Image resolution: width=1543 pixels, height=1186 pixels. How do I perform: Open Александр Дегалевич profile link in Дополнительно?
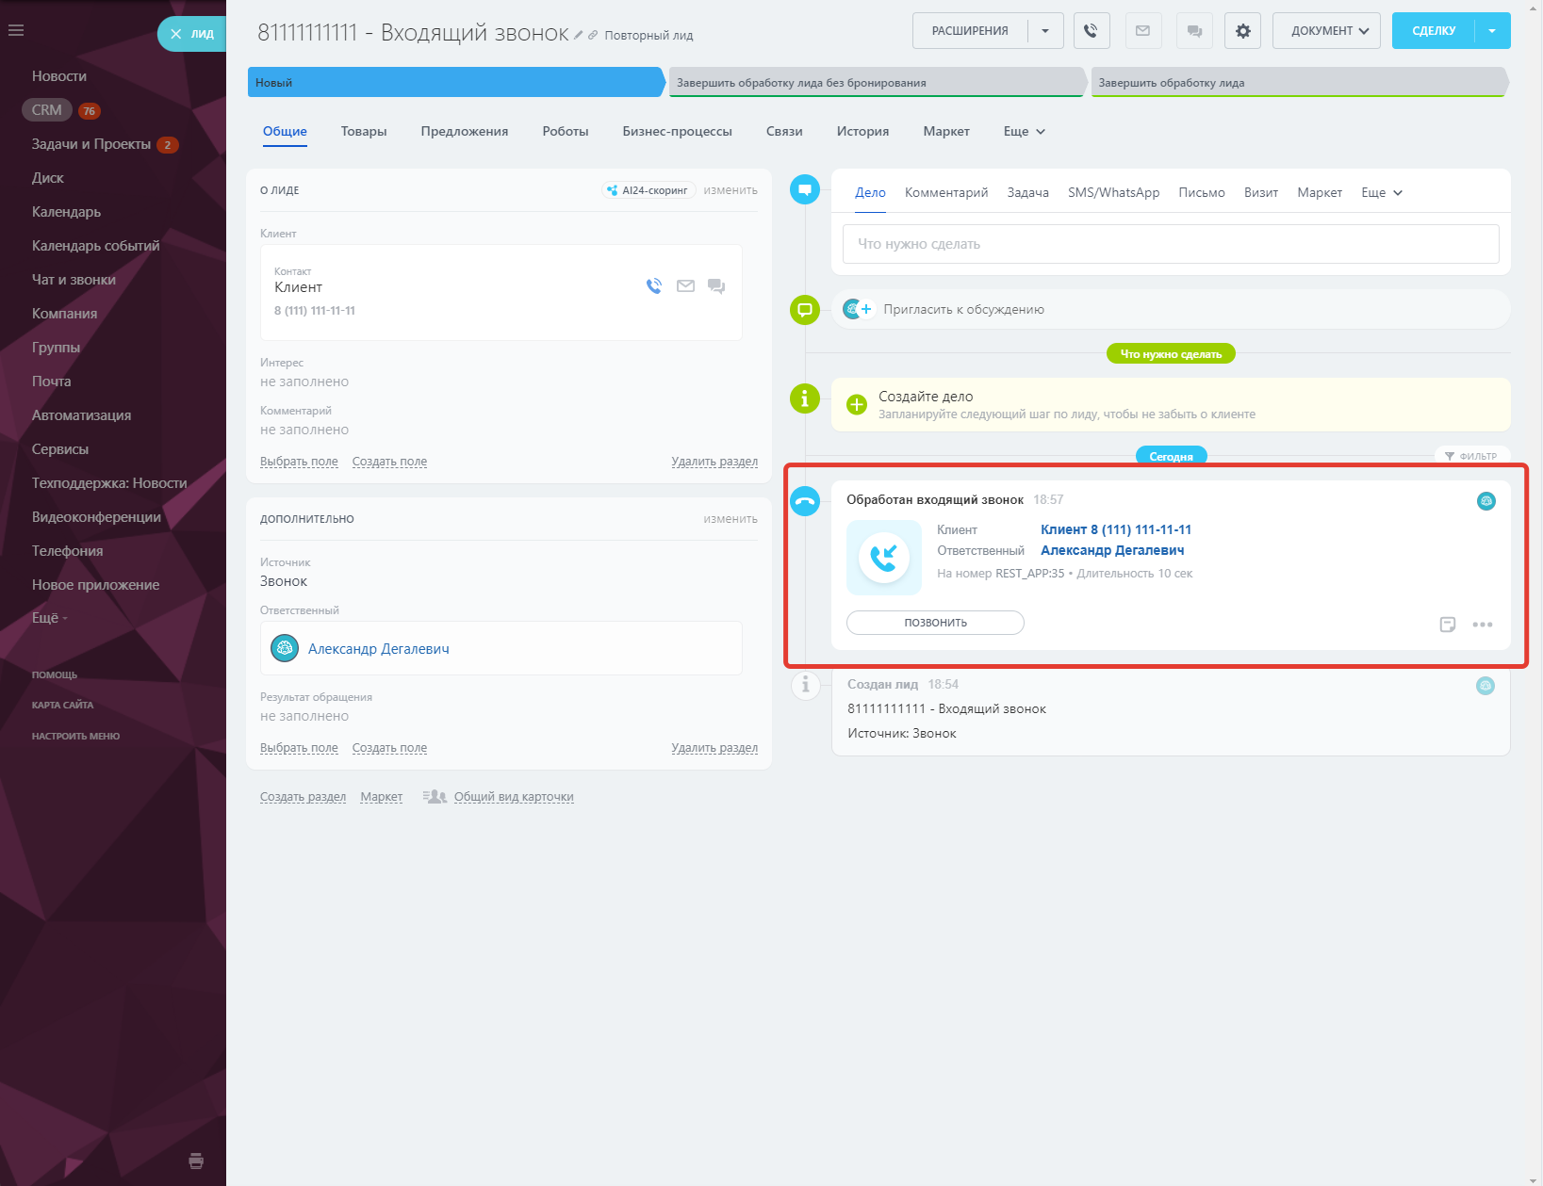tap(378, 649)
